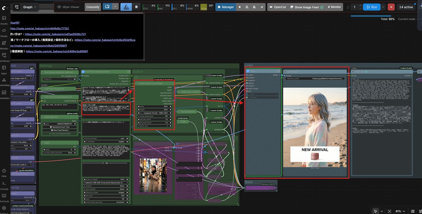
Task: Open the Nodes sidebar panel
Action: click(x=4, y=32)
